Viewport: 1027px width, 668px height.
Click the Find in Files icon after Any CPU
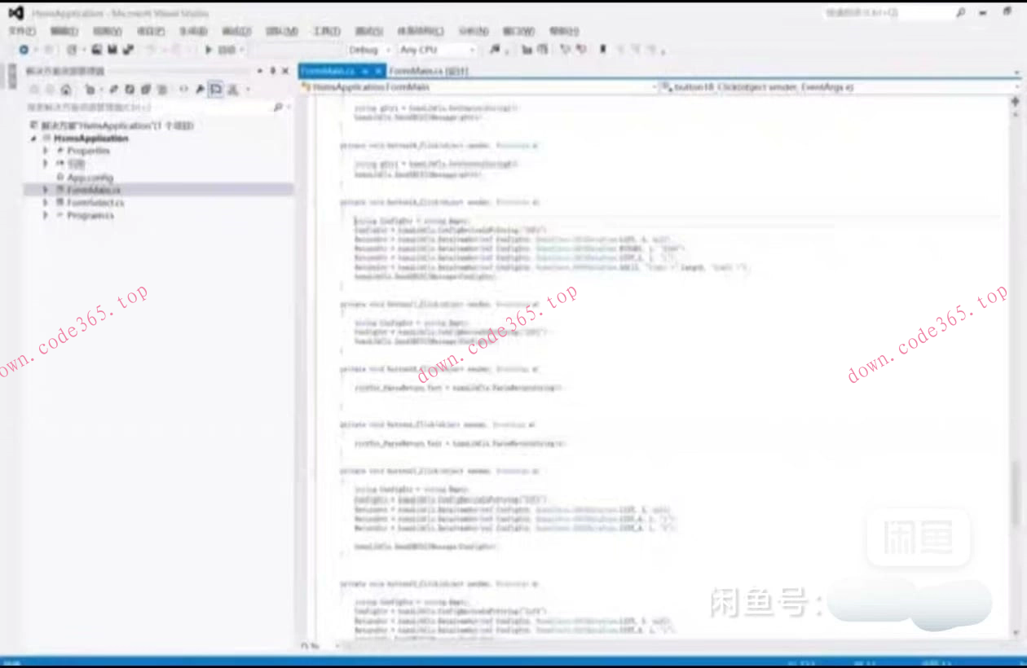(x=495, y=50)
